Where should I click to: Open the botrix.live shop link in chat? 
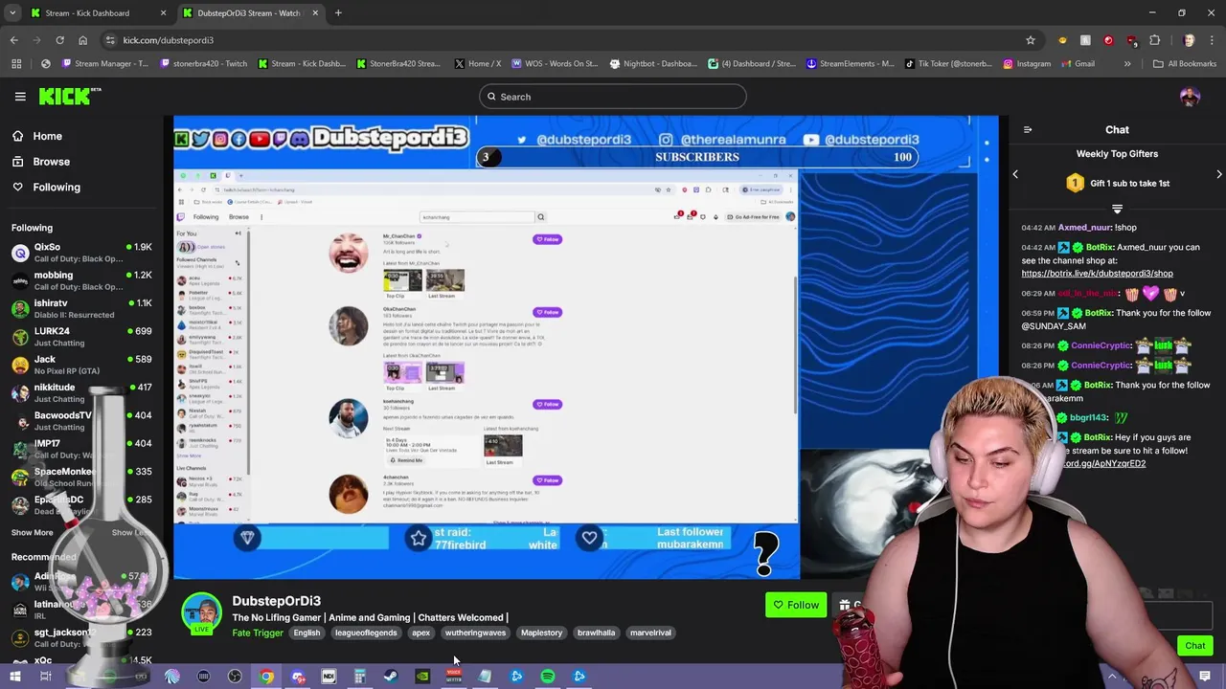point(1097,274)
